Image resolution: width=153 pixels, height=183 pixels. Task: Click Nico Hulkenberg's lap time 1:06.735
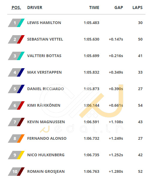(x=91, y=155)
